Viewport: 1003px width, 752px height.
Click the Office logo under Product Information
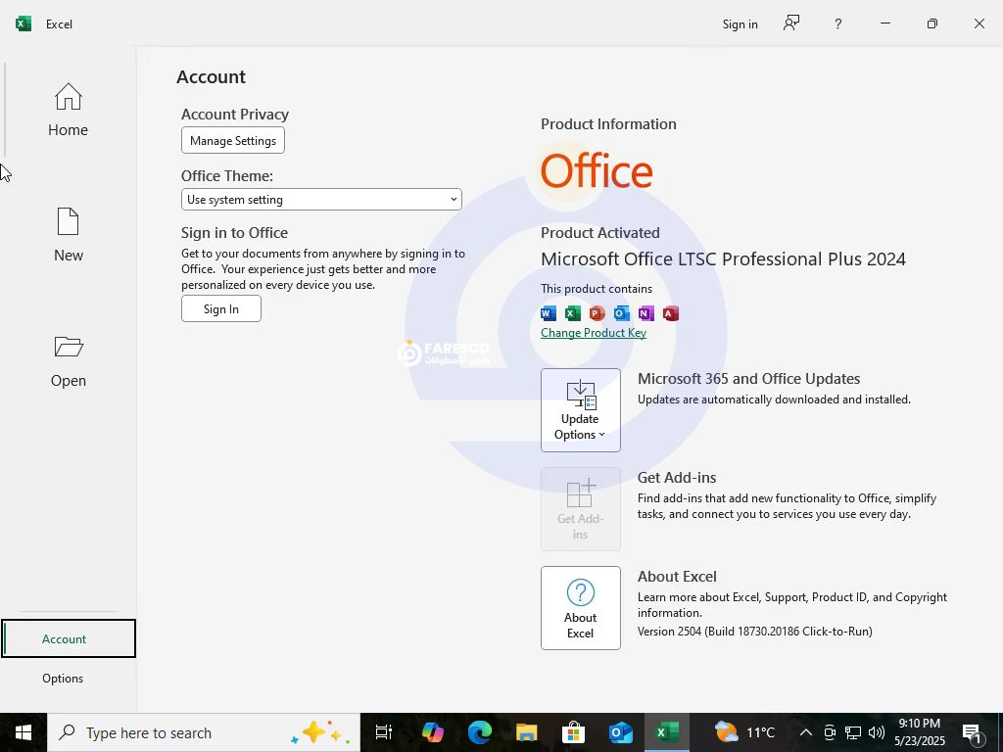[597, 170]
